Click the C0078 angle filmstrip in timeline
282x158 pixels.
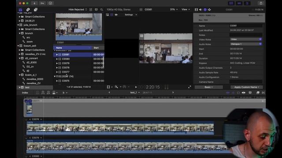tap(120, 128)
